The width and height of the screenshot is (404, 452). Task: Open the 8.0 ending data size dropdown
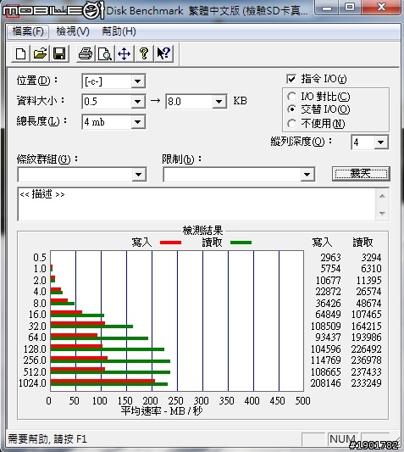coord(219,102)
